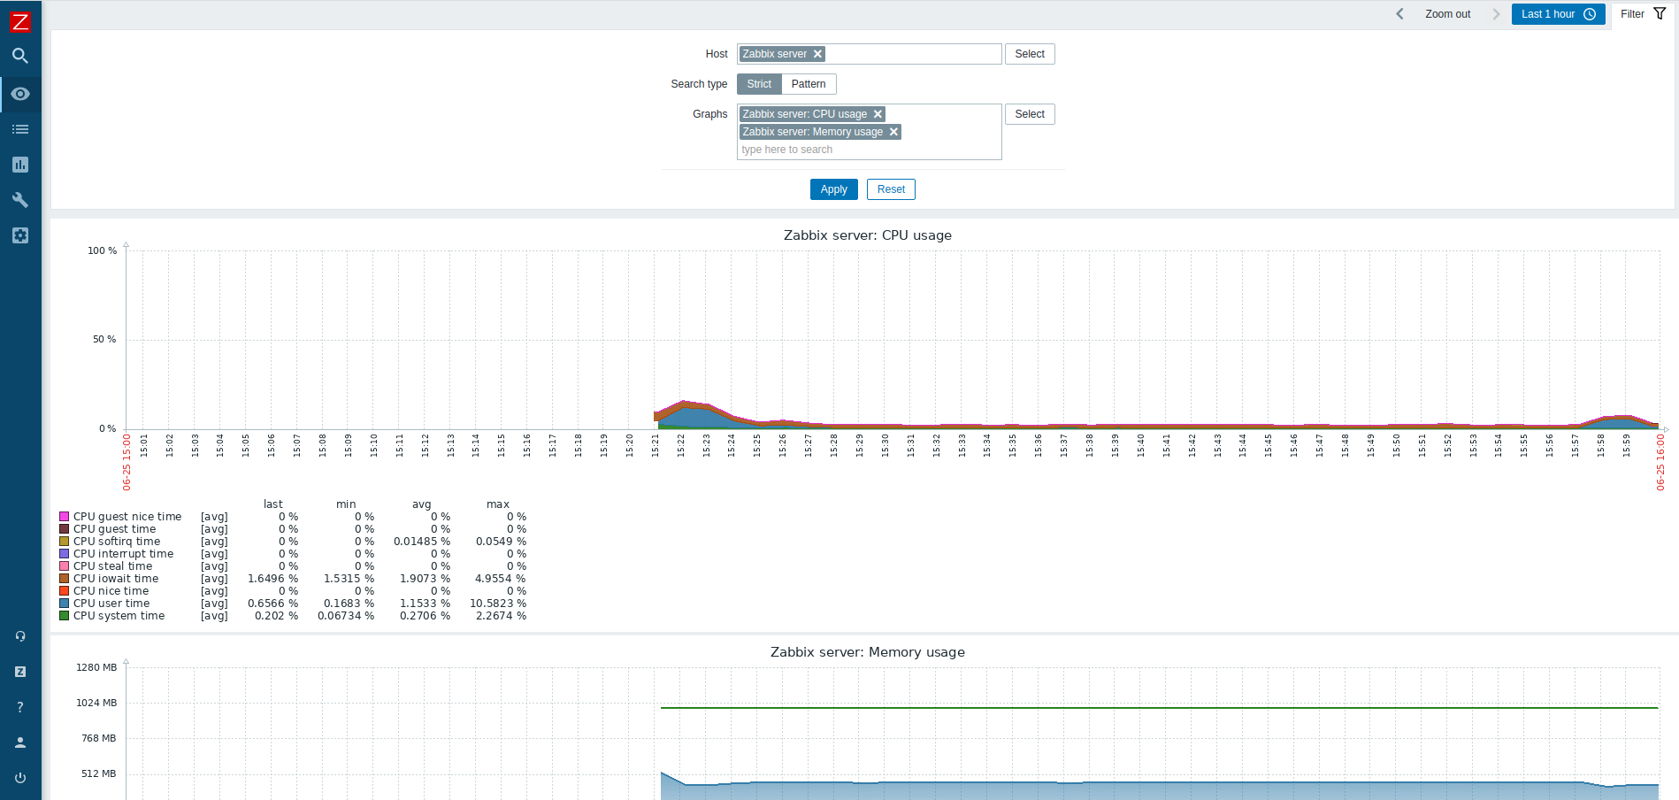Remove Zabbix server host tag
The width and height of the screenshot is (1679, 800).
click(x=818, y=54)
